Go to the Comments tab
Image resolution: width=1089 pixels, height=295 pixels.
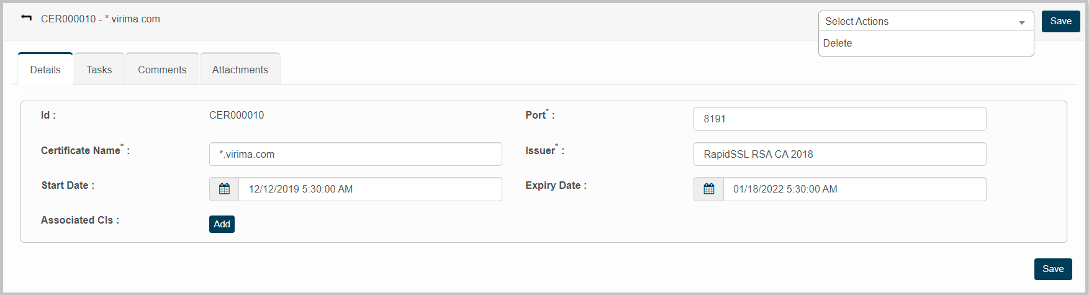(162, 70)
